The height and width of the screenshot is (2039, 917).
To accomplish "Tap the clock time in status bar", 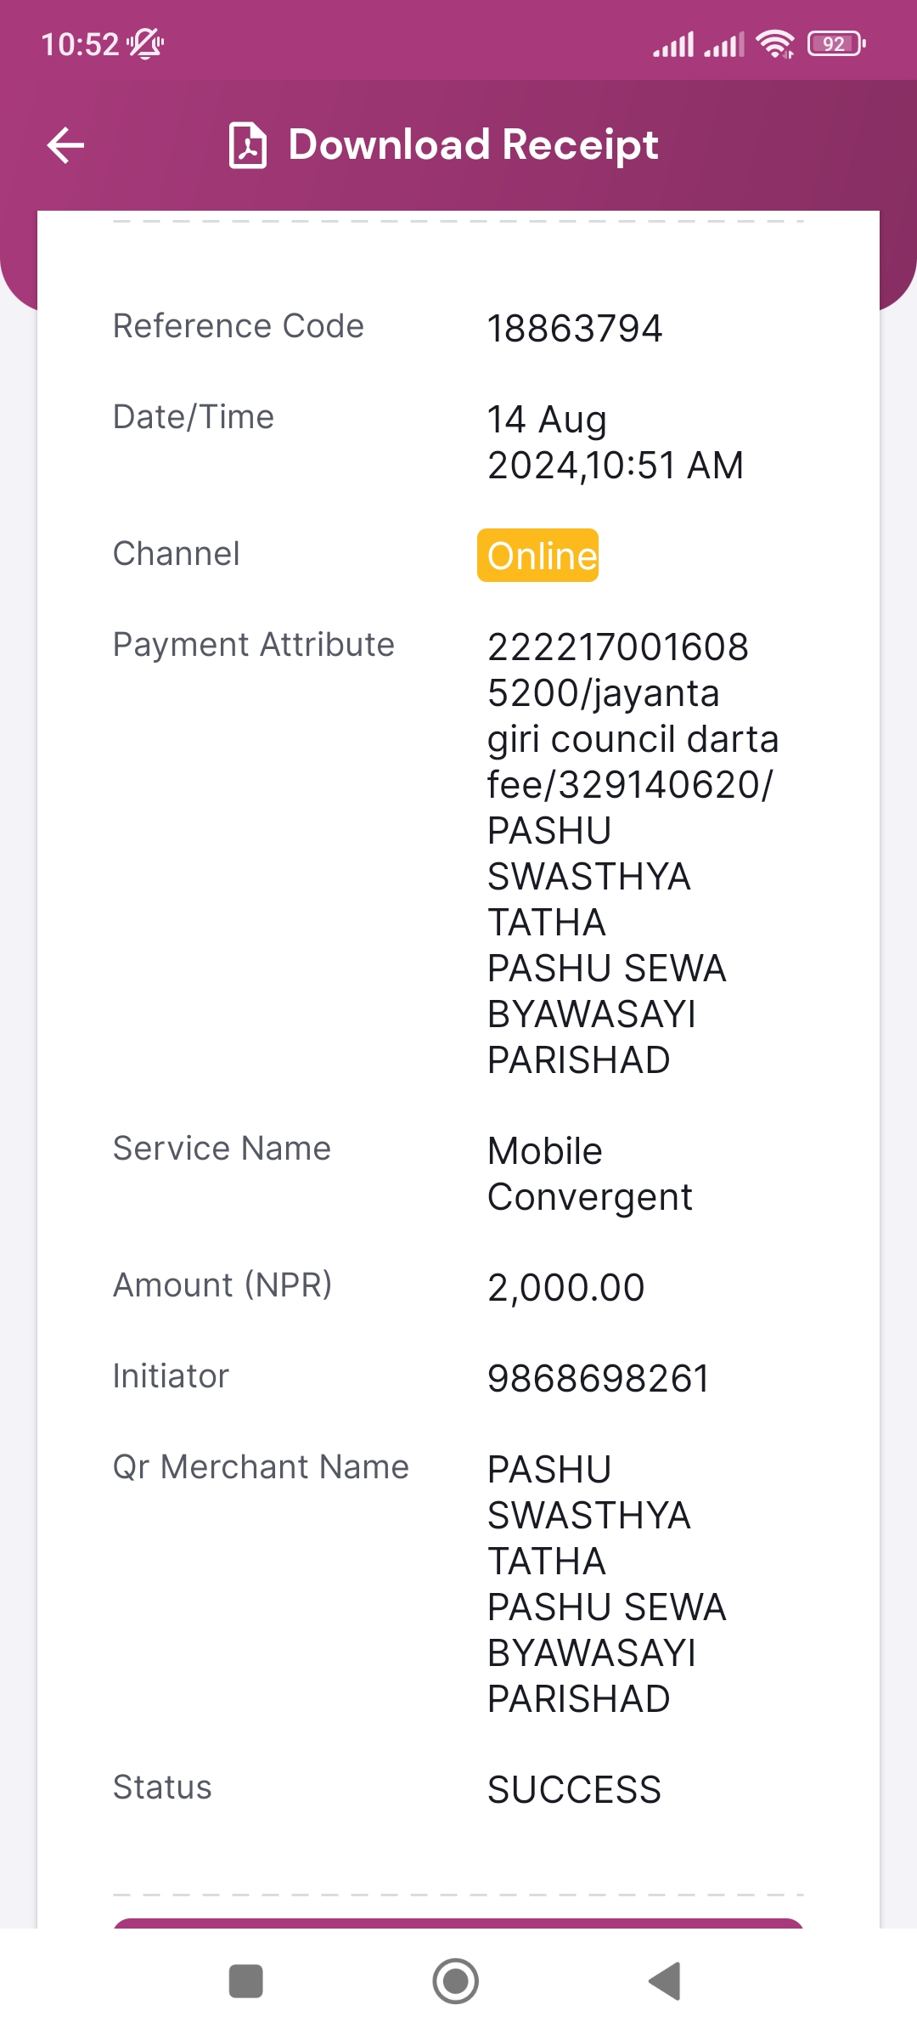I will click(x=81, y=44).
